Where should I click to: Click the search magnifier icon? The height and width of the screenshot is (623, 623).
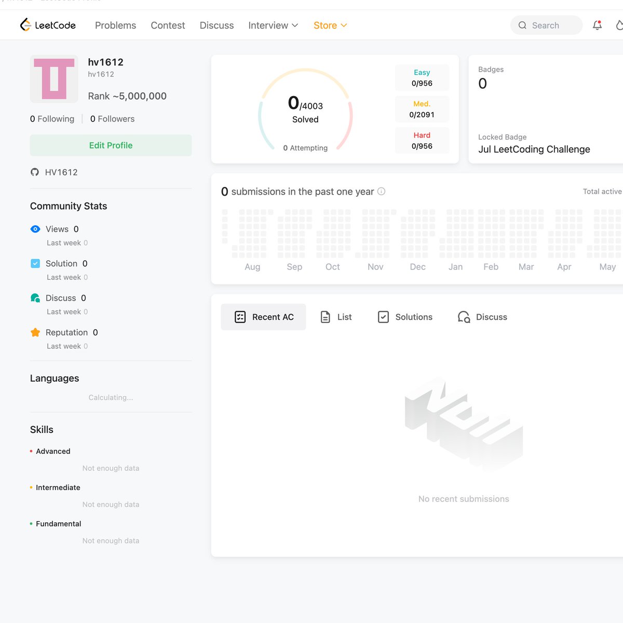point(522,25)
